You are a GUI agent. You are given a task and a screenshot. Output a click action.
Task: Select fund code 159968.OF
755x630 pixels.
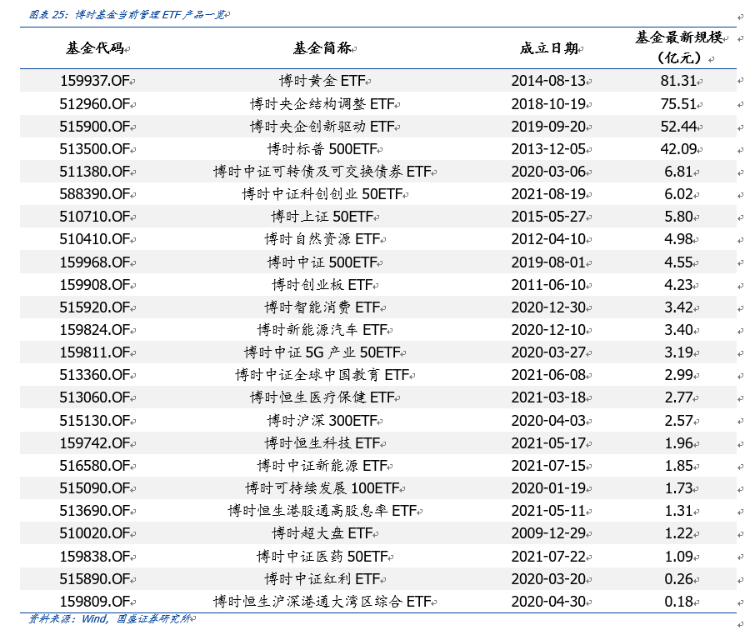95,262
